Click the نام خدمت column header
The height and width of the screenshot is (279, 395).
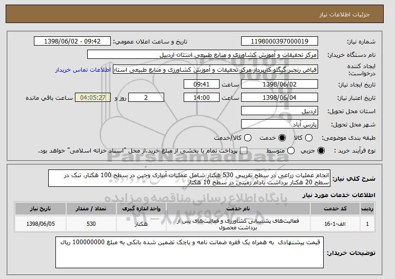coord(238,209)
